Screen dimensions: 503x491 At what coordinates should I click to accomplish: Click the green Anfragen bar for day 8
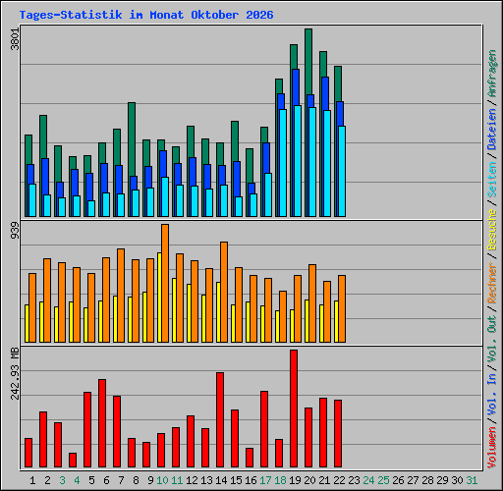132,139
